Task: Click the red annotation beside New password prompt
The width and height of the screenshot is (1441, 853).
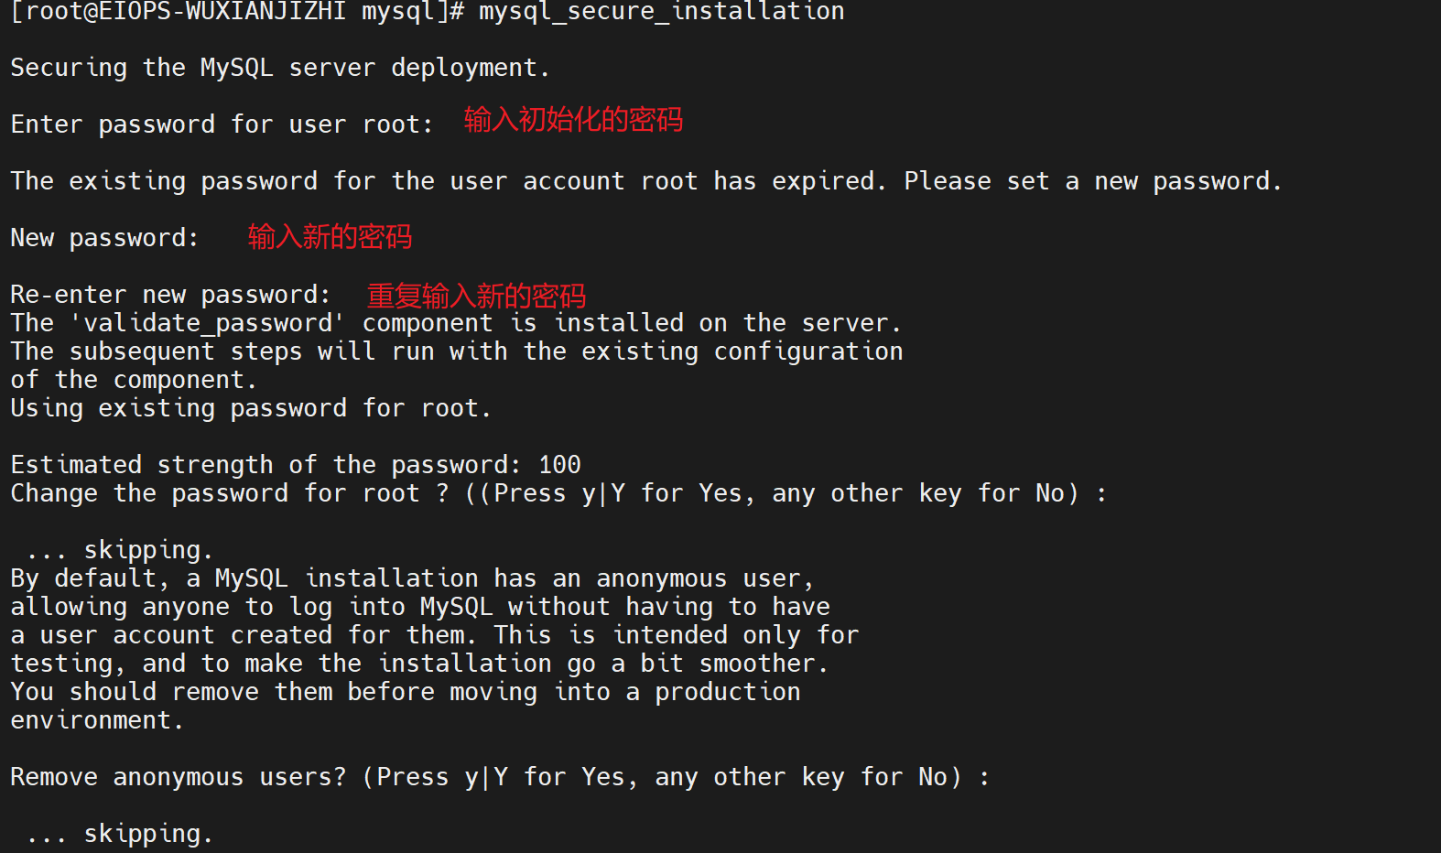Action: 330,237
